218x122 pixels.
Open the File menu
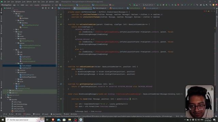coord(5,2)
